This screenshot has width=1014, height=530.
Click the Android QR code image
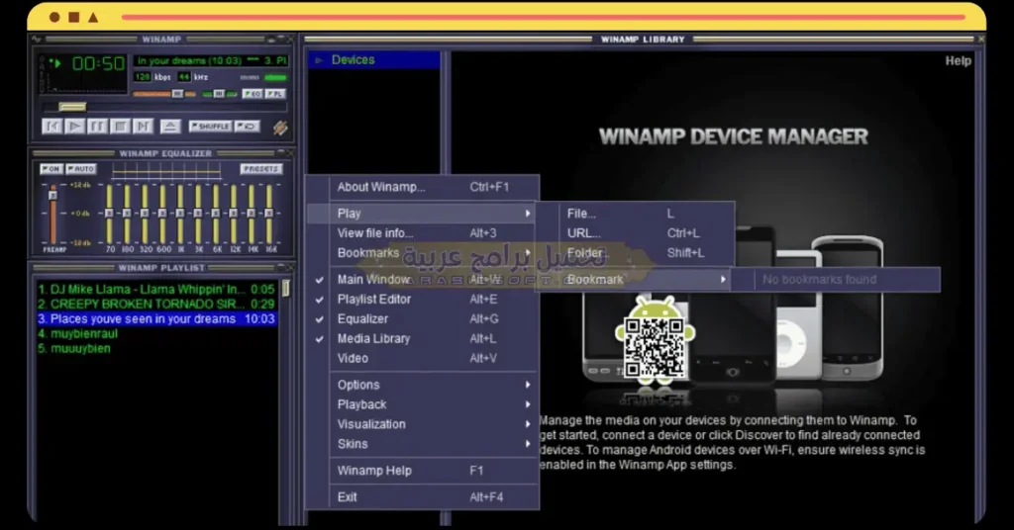(655, 347)
